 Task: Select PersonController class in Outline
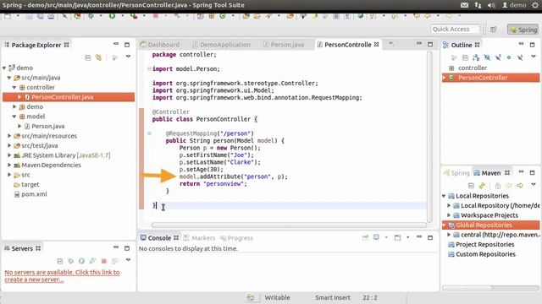[x=490, y=78]
